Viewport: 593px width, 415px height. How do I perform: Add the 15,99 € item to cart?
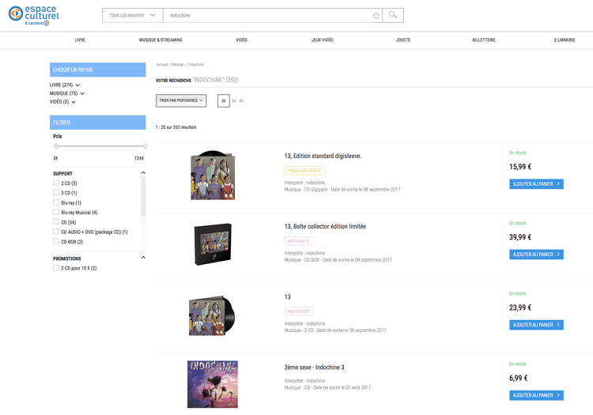pyautogui.click(x=536, y=184)
